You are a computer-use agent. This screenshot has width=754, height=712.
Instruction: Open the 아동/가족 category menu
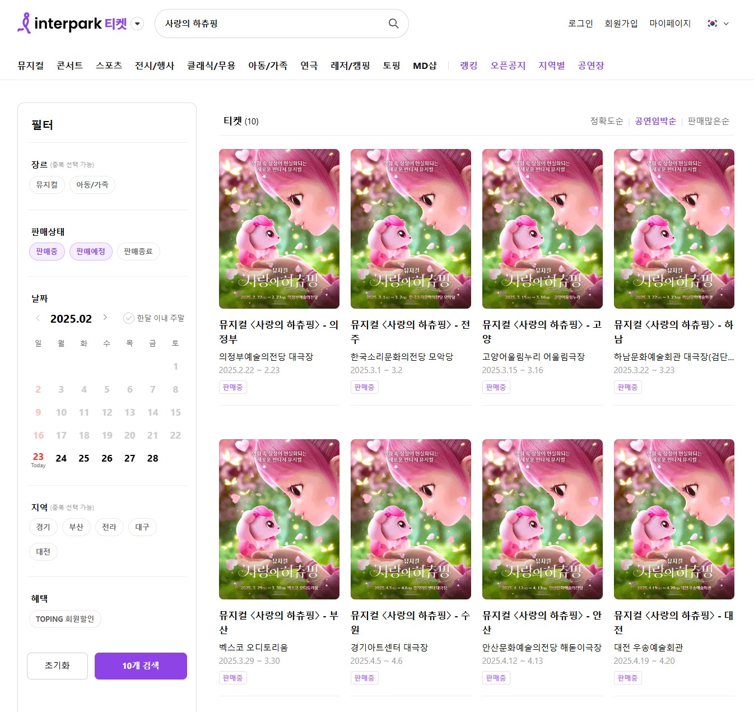click(268, 66)
